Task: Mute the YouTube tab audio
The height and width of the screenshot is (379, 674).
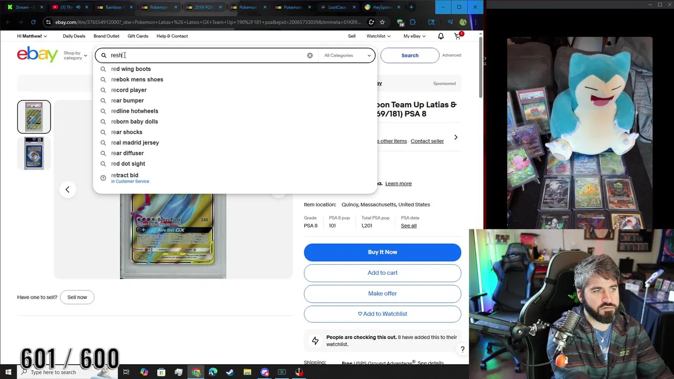Action: coord(78,7)
